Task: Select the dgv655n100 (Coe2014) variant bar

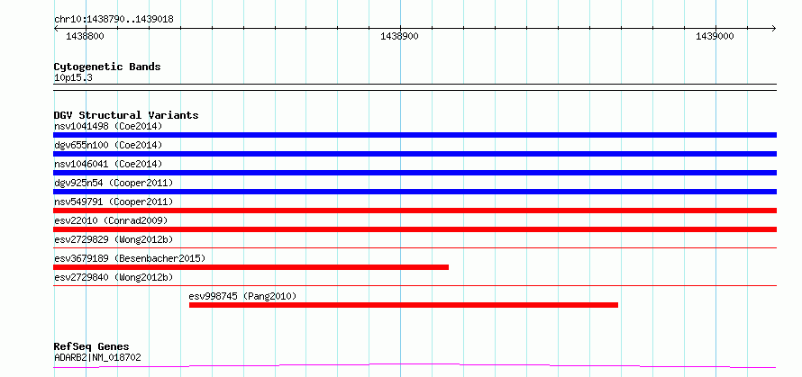Action: tap(415, 154)
